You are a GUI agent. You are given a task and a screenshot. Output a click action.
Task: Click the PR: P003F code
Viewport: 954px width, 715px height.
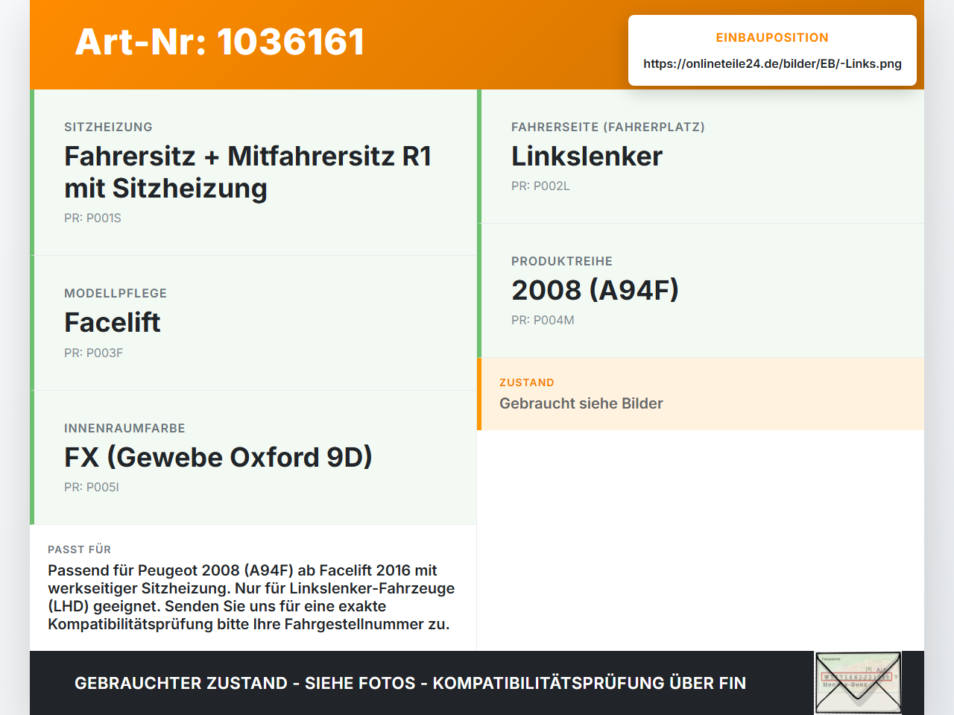tap(93, 353)
